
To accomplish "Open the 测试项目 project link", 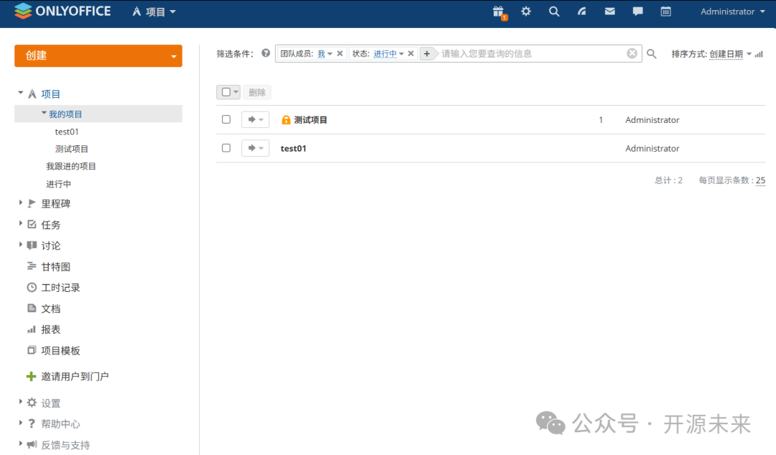I will click(311, 119).
